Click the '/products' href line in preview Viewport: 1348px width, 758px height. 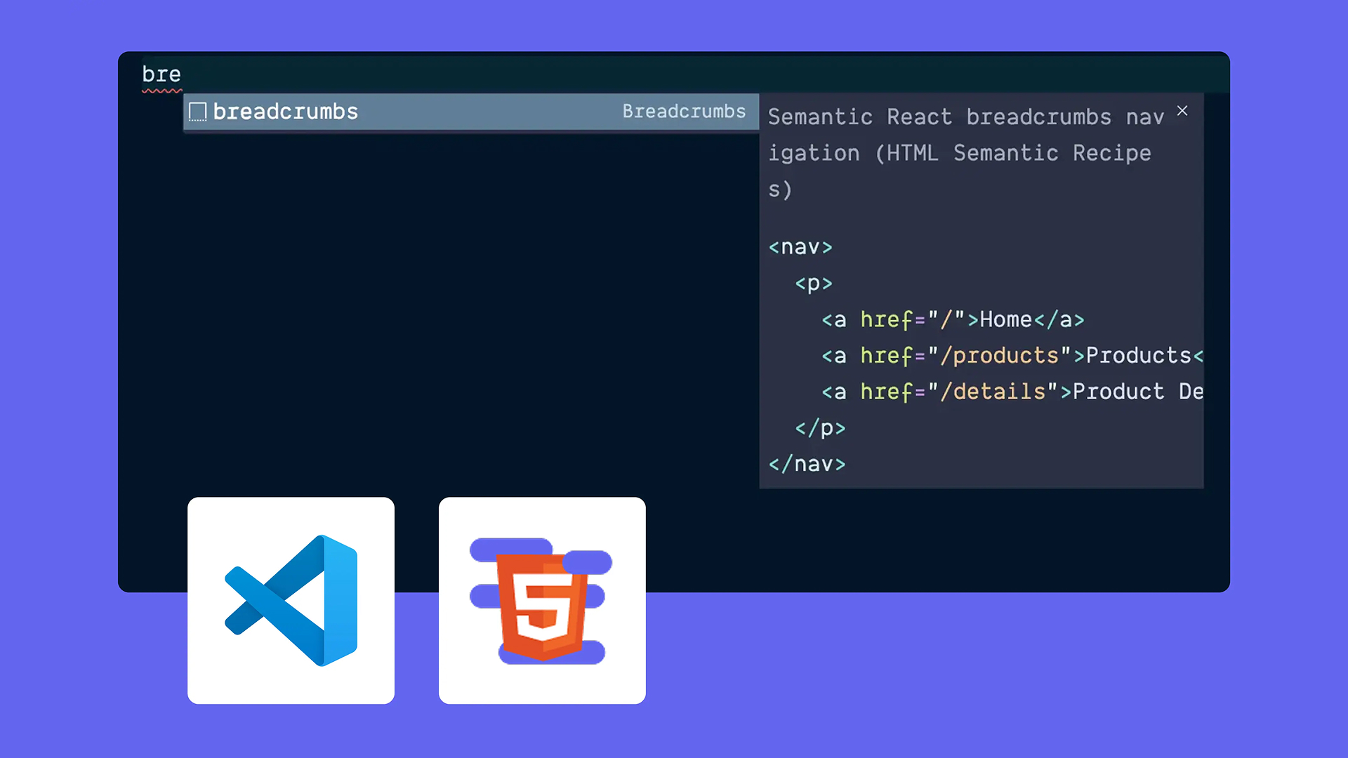click(x=1012, y=356)
